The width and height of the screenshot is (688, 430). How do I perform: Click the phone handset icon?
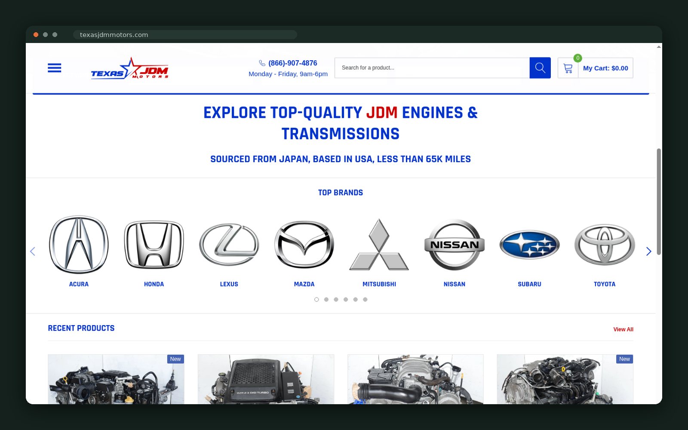262,63
